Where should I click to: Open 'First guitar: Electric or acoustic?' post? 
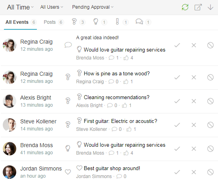point(120,121)
